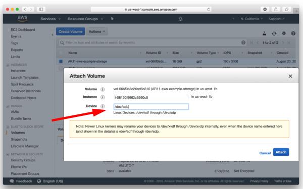Click the Attach button

281,152
